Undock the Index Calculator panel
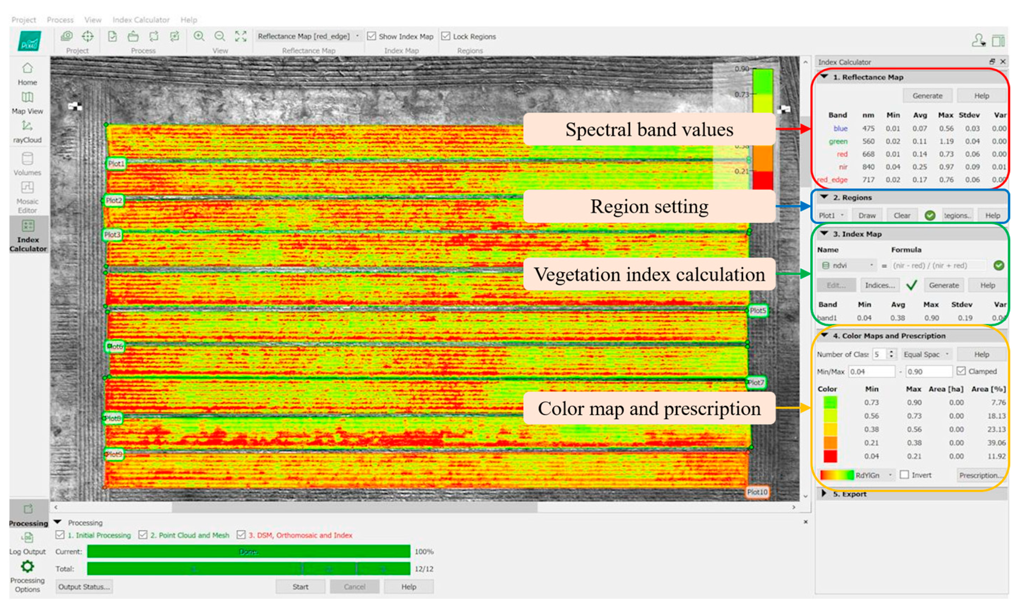Screen dimensions: 1020x610 pyautogui.click(x=992, y=61)
